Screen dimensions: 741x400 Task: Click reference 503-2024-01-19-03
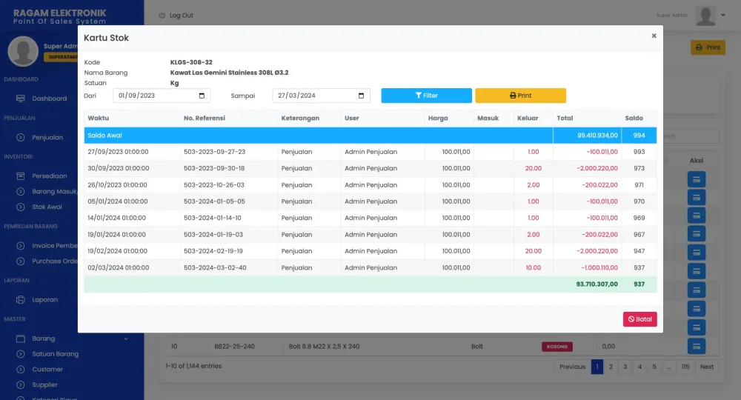213,235
